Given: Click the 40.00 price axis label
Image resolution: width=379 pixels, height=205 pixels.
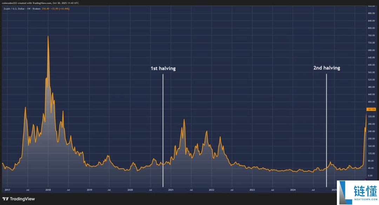Looking at the screenshot, I should [371, 168].
